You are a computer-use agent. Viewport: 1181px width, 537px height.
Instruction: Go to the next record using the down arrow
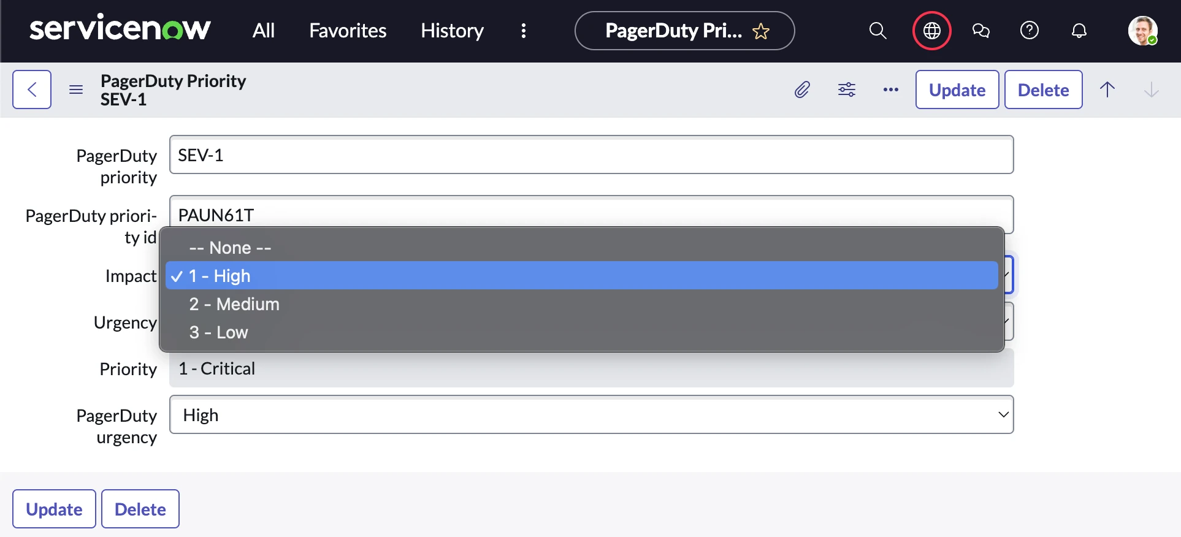point(1152,89)
